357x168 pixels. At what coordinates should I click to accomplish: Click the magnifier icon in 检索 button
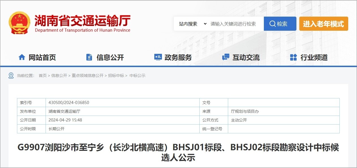click(272, 24)
